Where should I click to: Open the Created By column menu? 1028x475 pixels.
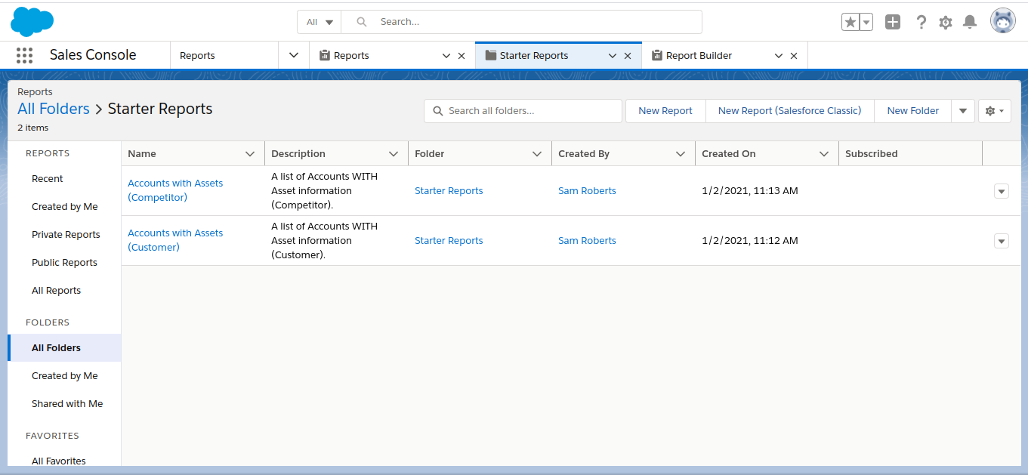point(681,153)
